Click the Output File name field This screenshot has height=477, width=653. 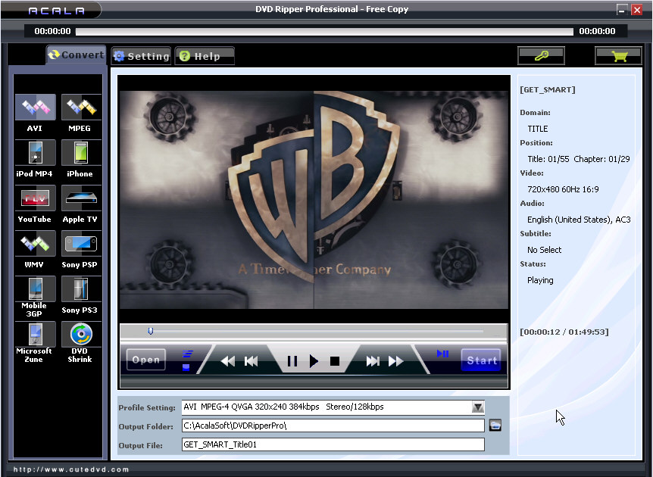[333, 444]
